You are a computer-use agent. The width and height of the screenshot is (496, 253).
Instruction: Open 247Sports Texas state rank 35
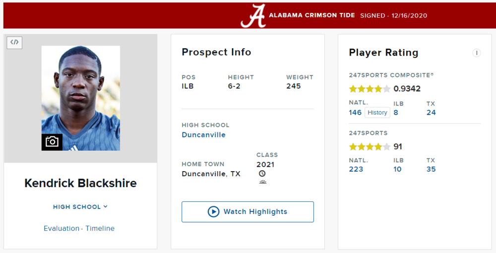(x=431, y=169)
